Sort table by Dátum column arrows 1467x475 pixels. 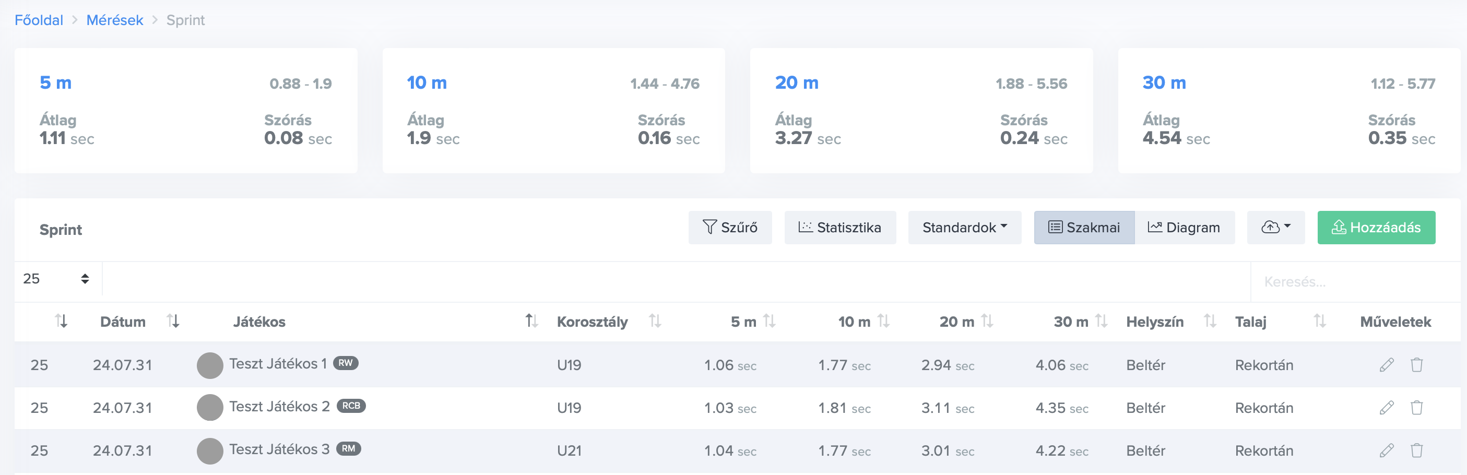point(173,321)
